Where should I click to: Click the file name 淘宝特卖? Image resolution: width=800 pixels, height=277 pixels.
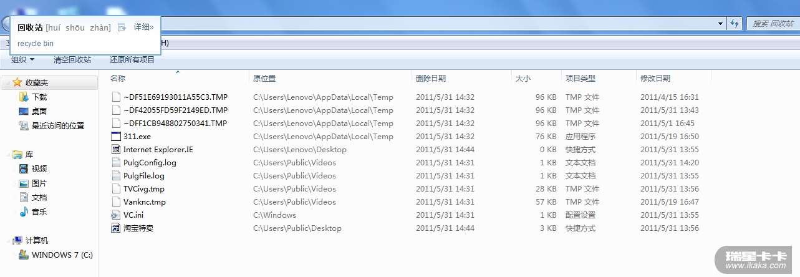point(138,228)
